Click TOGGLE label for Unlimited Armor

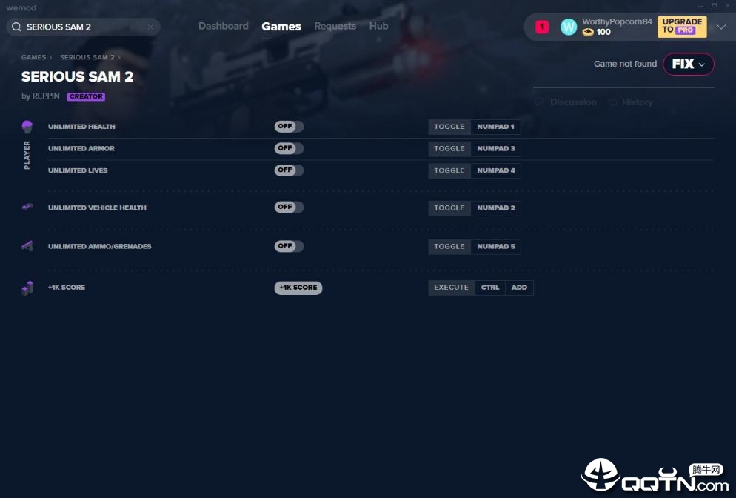coord(449,148)
